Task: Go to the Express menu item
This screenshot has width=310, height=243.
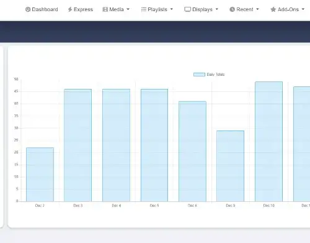Action: click(81, 9)
